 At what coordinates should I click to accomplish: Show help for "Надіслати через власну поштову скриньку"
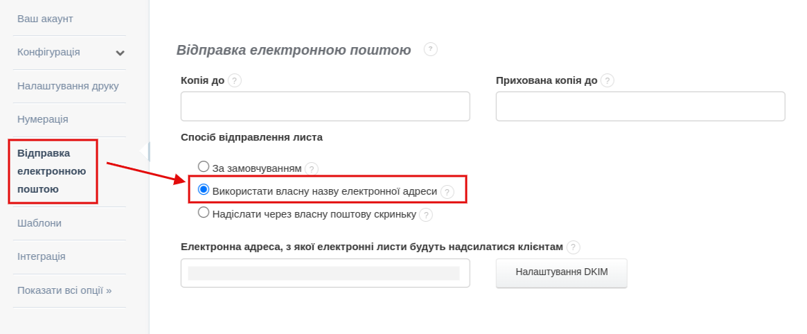pyautogui.click(x=426, y=215)
